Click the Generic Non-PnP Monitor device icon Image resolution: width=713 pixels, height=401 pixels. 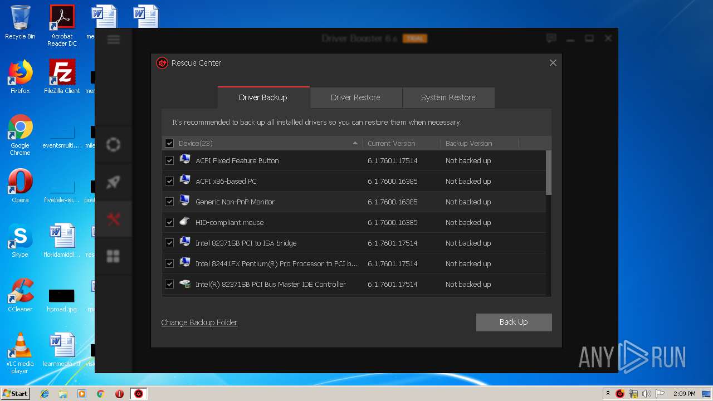185,201
